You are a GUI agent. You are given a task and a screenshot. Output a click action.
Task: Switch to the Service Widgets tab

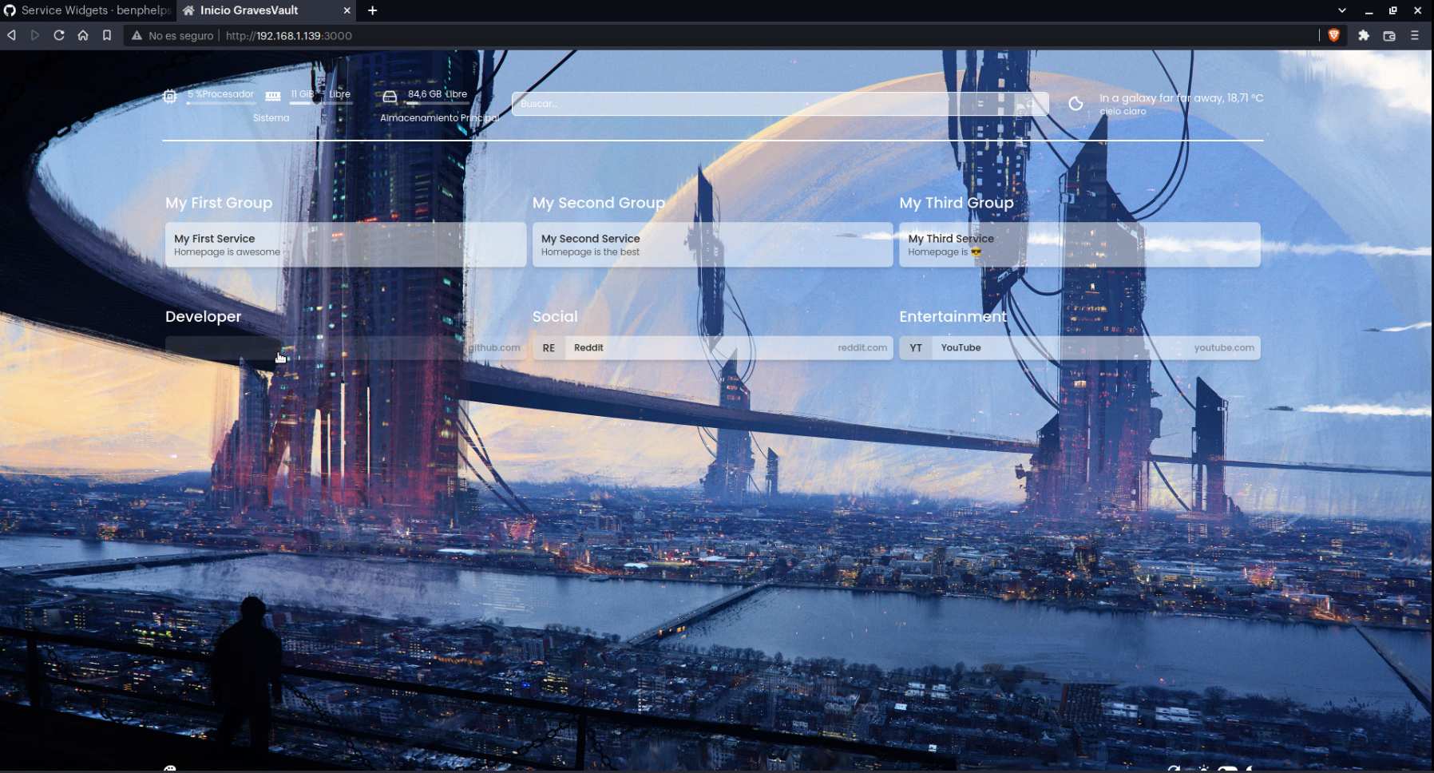click(88, 10)
